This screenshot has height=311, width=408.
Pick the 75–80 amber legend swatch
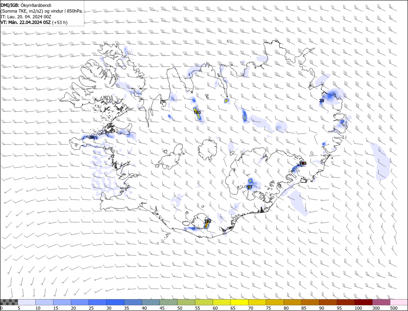pos(275,302)
